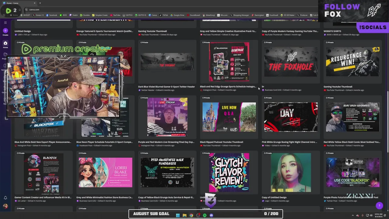
Task: Open the Google Drive bookmark
Action: point(177,15)
